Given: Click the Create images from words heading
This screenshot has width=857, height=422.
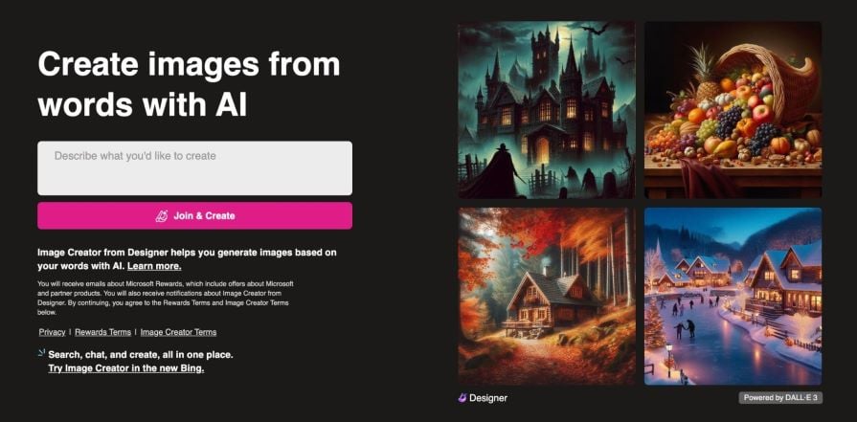Looking at the screenshot, I should click(189, 83).
